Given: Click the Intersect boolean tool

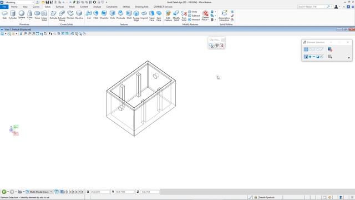Looking at the screenshot, I should point(194,20).
